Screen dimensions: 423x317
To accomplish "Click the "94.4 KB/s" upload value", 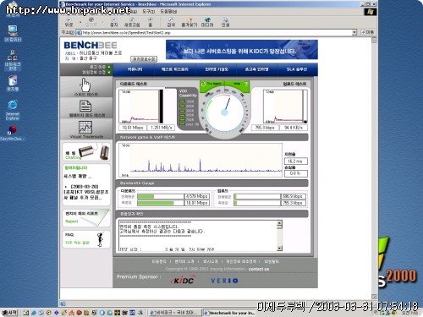I will (294, 128).
